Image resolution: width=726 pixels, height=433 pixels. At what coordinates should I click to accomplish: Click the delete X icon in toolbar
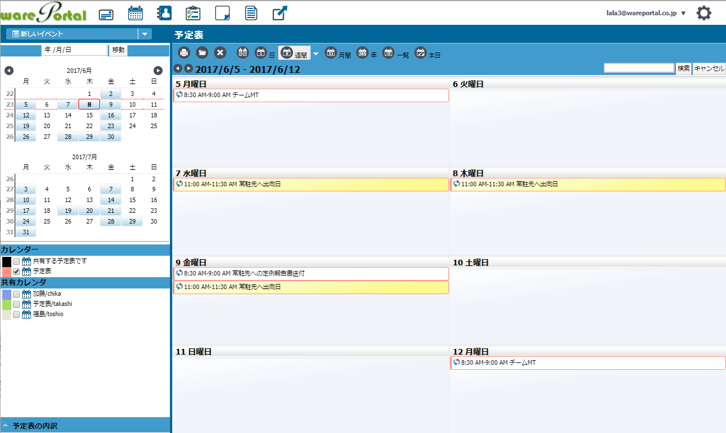click(220, 53)
